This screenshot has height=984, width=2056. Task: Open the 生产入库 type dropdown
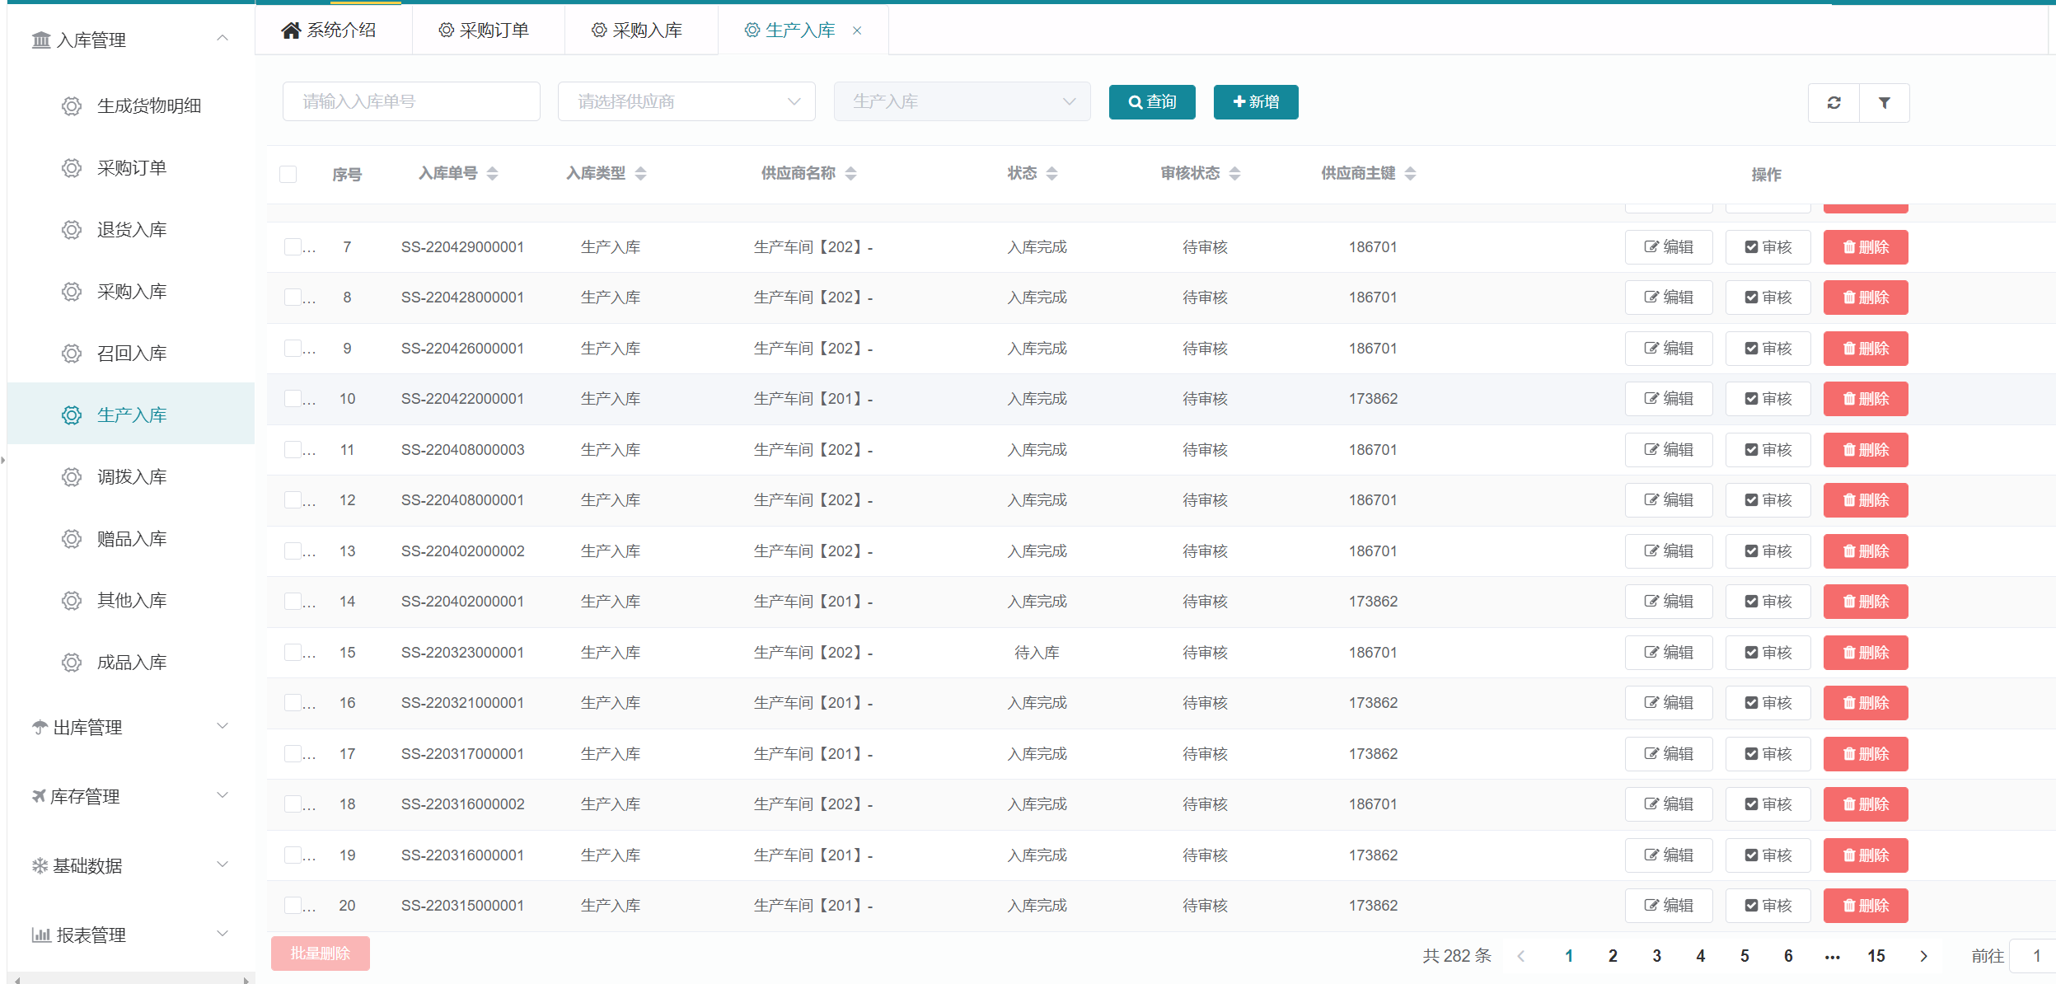pyautogui.click(x=962, y=101)
